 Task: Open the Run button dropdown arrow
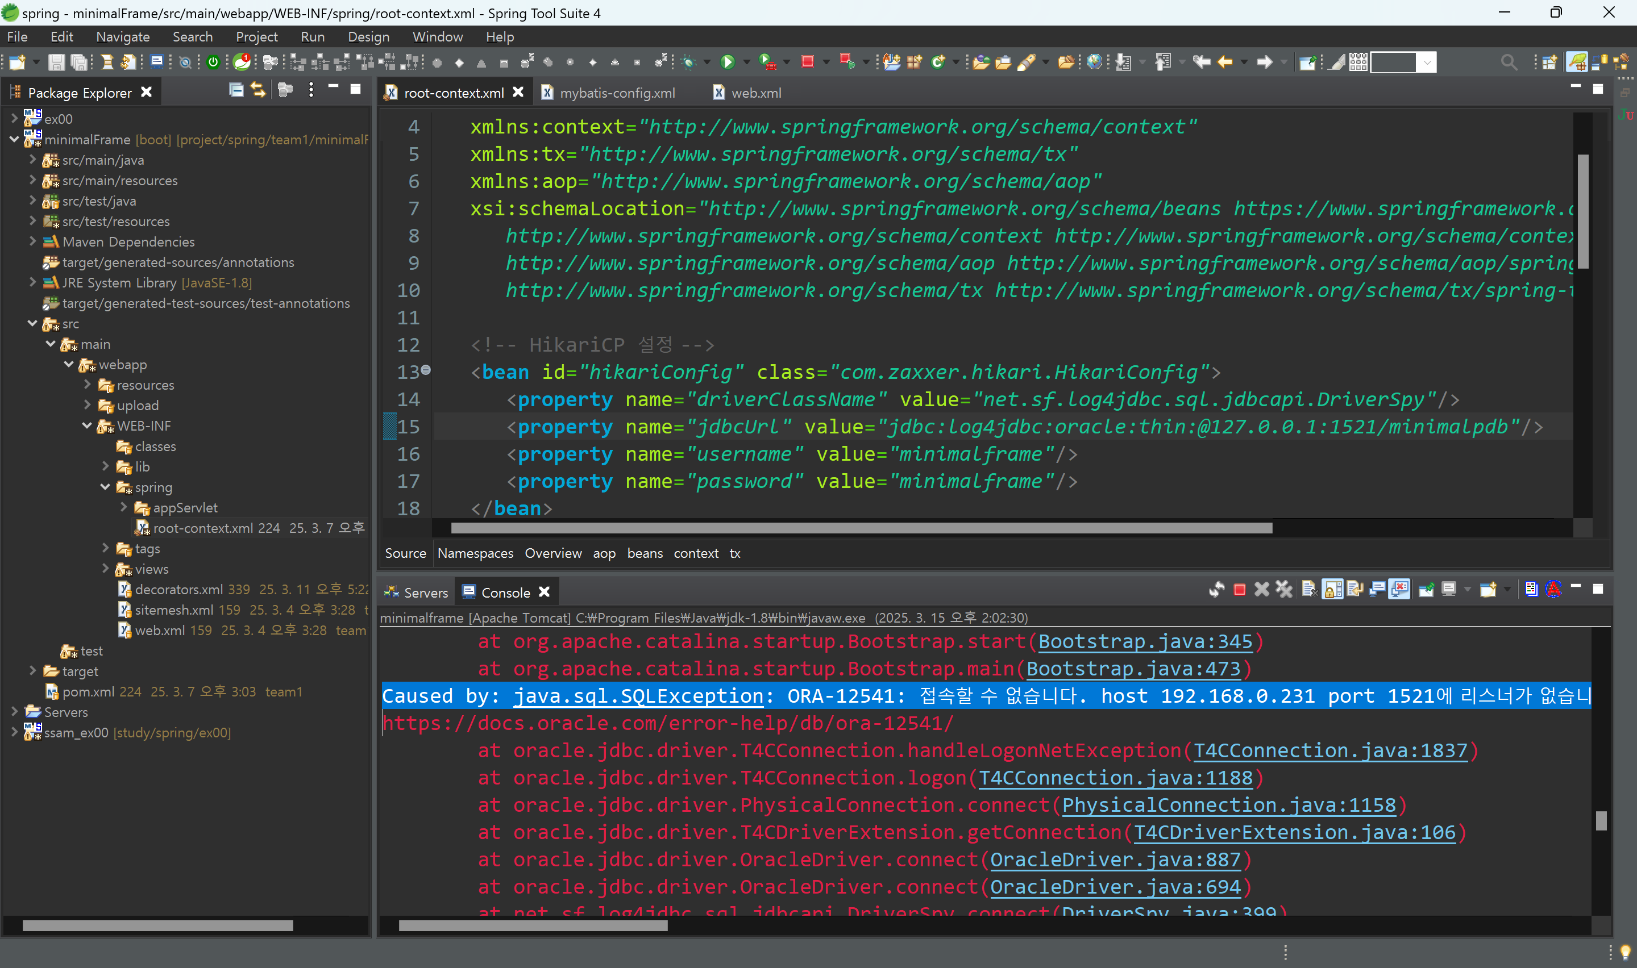[x=747, y=62]
